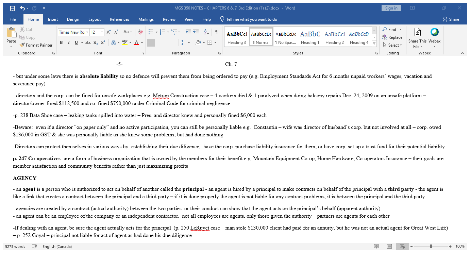Activate the Format Painter

coord(36,45)
